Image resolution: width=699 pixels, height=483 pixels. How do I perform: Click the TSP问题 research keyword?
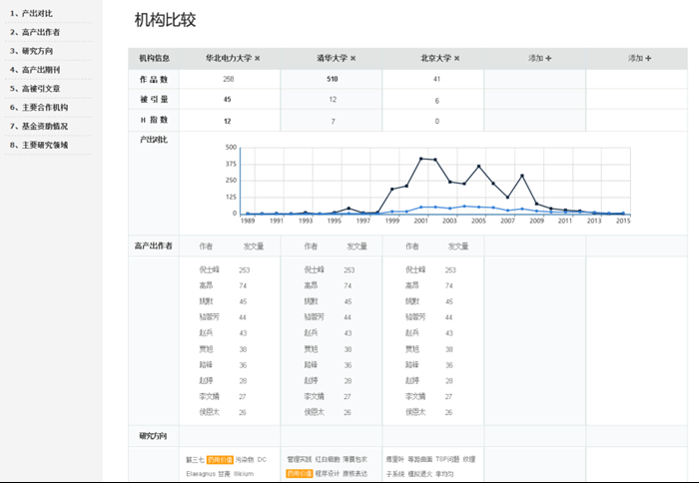pos(447,459)
